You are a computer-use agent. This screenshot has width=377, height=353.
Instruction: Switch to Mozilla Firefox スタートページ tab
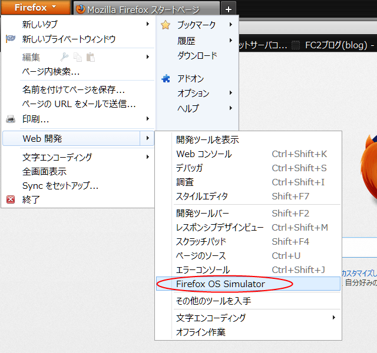tap(143, 9)
